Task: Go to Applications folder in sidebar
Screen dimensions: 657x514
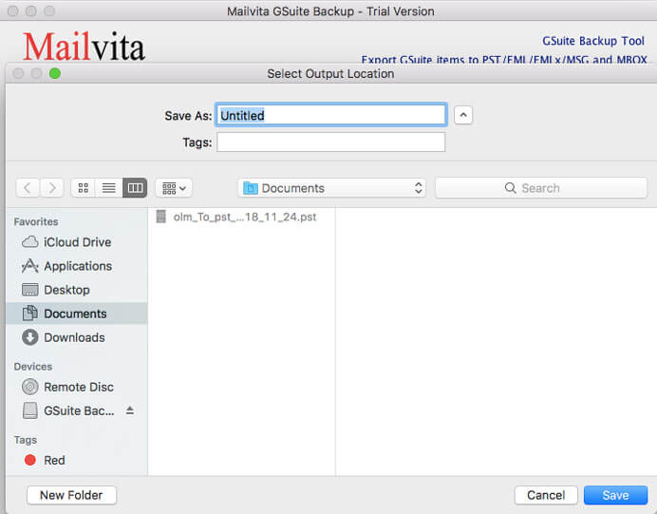Action: pos(77,266)
